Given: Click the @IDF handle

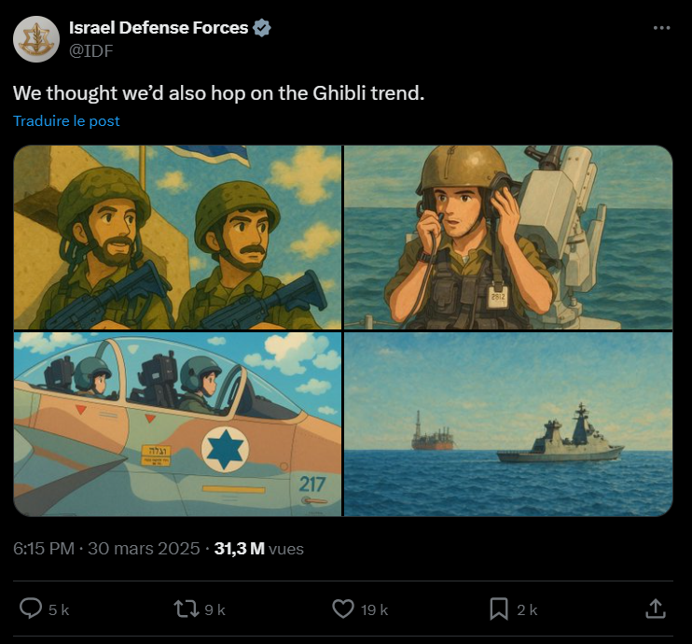Looking at the screenshot, I should (90, 50).
